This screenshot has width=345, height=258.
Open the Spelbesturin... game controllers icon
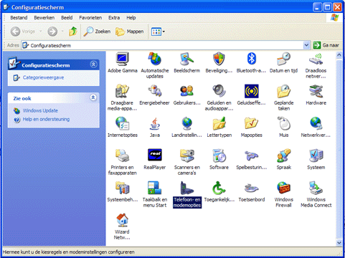251,156
